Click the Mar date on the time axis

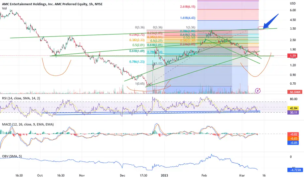coord(242,175)
